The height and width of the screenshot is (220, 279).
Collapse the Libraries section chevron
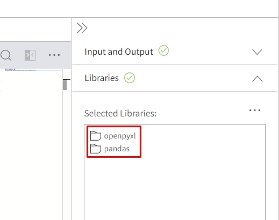(x=257, y=79)
